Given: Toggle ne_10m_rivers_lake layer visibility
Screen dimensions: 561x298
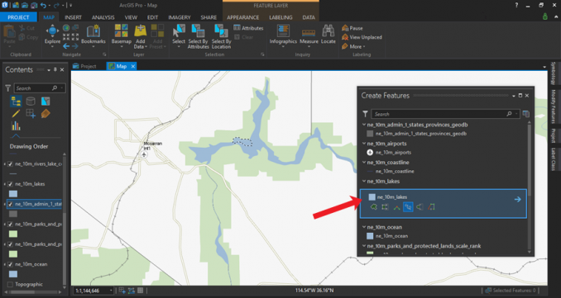Looking at the screenshot, I should pyautogui.click(x=11, y=164).
